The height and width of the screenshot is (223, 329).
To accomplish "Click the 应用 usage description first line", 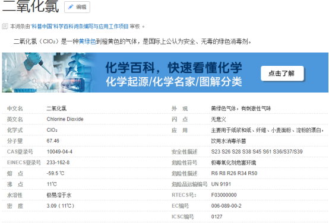I will tap(267, 130).
